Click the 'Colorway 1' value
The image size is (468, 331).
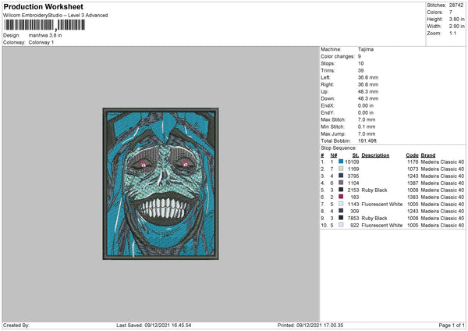click(x=41, y=42)
